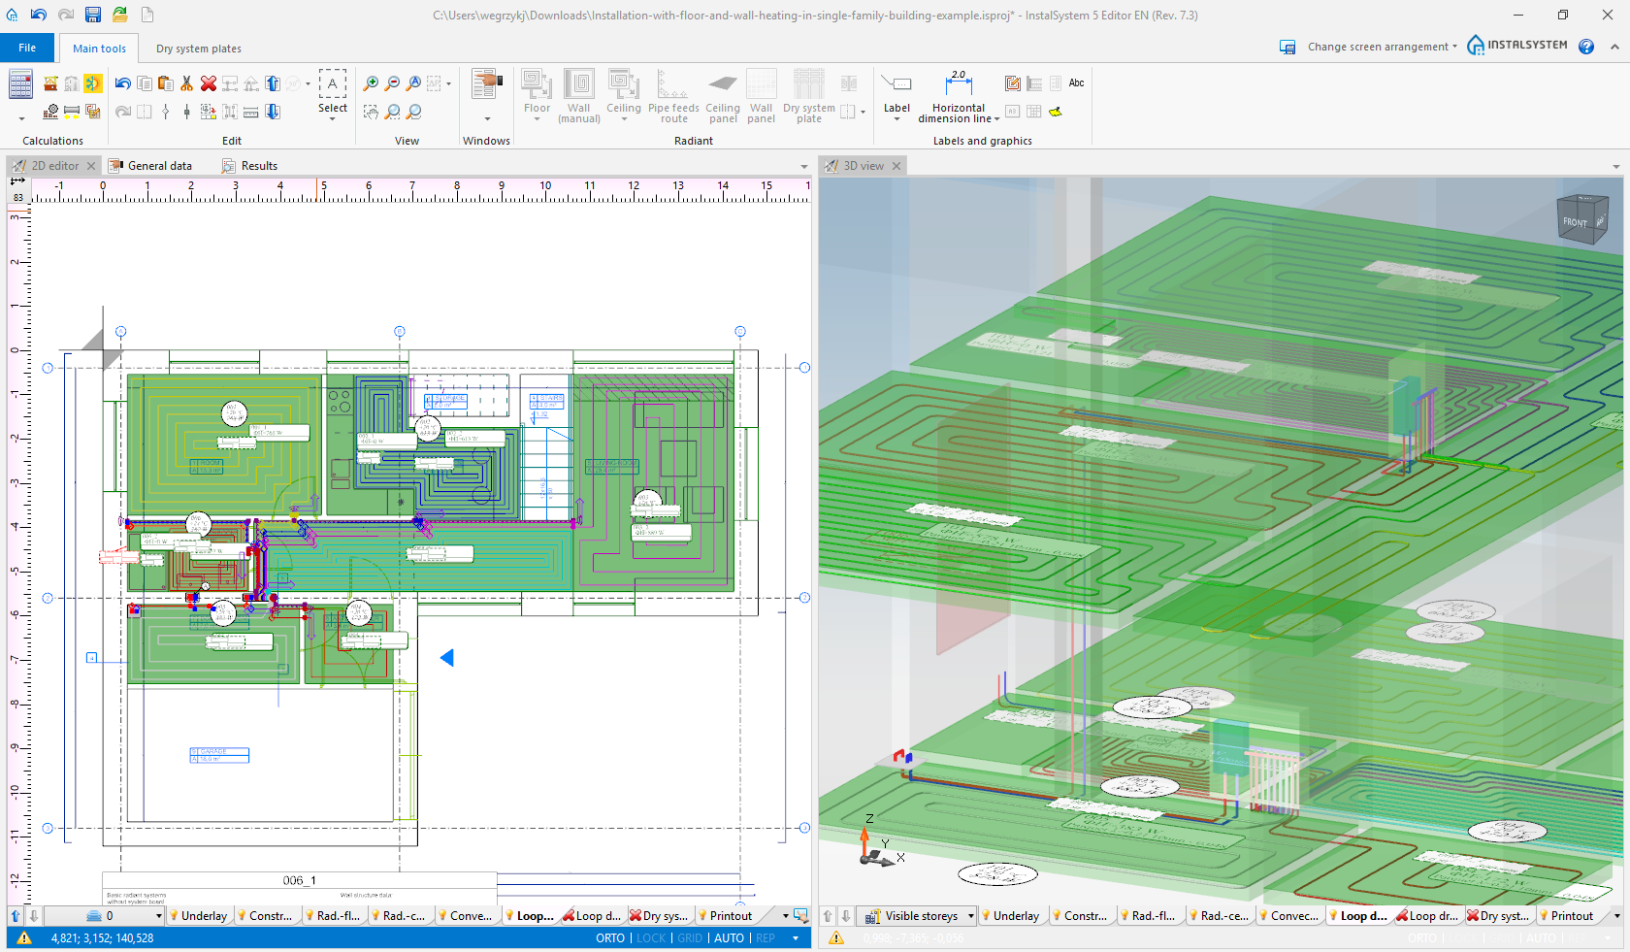Click the Undo icon in the Edit group
The width and height of the screenshot is (1630, 952).
pos(121,83)
